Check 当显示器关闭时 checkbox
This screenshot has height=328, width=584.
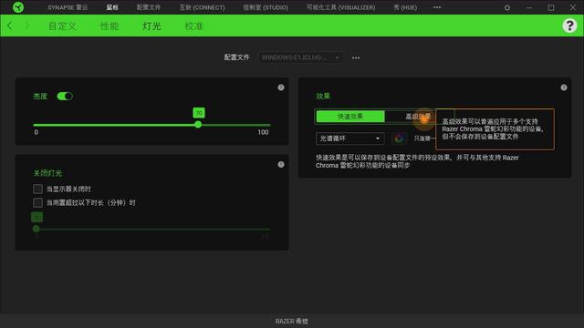37,189
